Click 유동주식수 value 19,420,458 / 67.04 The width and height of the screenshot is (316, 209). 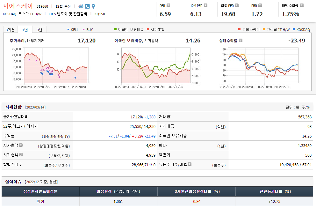click(295, 165)
